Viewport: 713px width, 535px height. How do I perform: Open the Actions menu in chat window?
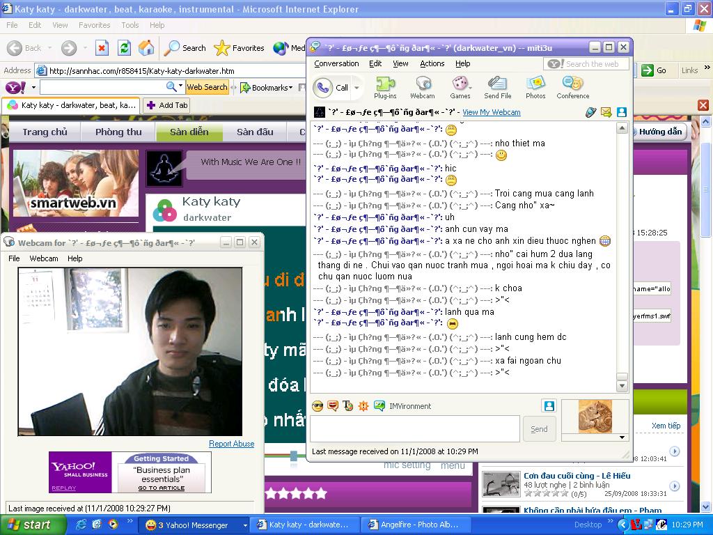432,63
